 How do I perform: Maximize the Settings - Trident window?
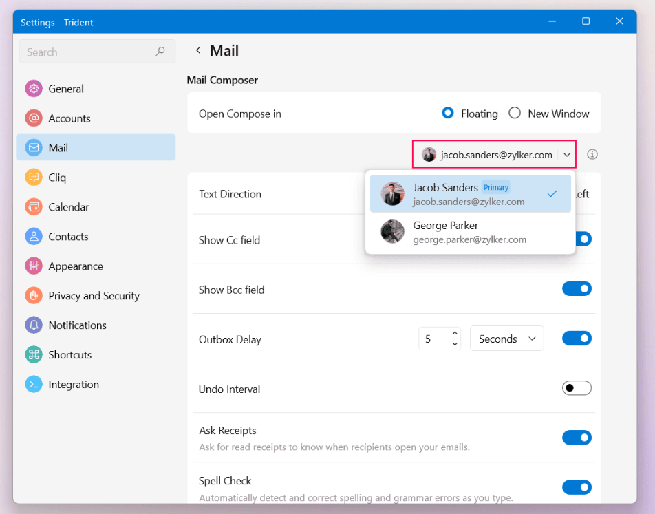(586, 21)
